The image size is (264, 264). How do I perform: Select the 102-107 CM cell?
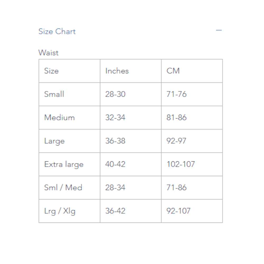click(x=181, y=164)
